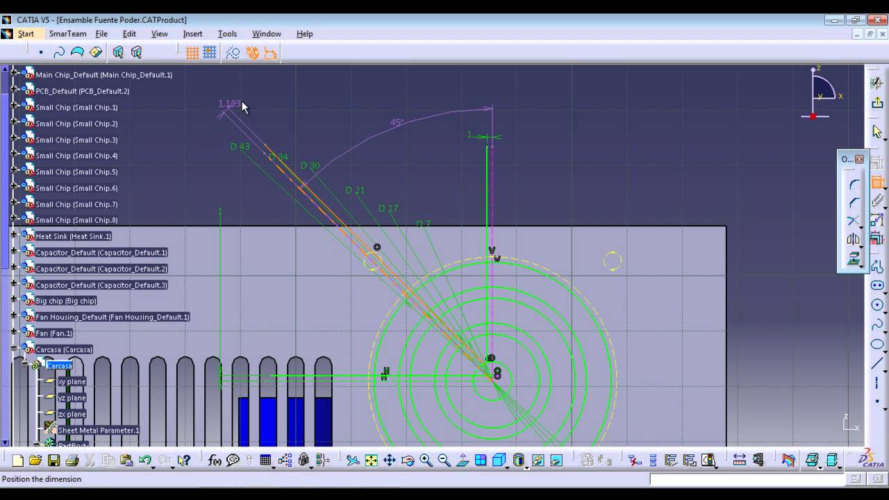Click the D 21 dimension label
Image resolution: width=889 pixels, height=500 pixels.
(x=355, y=190)
